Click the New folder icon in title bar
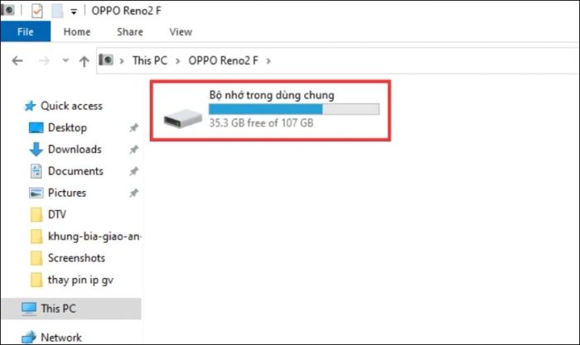Image resolution: width=580 pixels, height=345 pixels. [57, 11]
